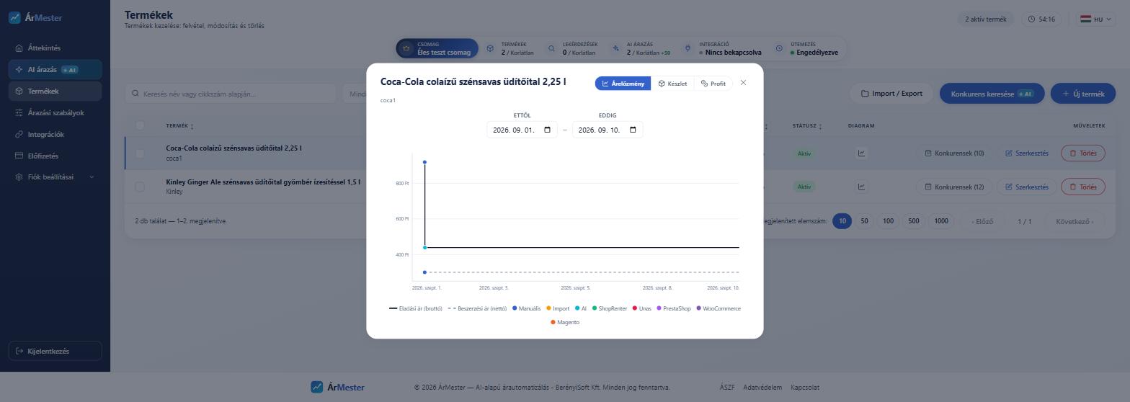This screenshot has width=1130, height=402.
Task: Click Törlés for Kinley row
Action: click(x=1083, y=187)
